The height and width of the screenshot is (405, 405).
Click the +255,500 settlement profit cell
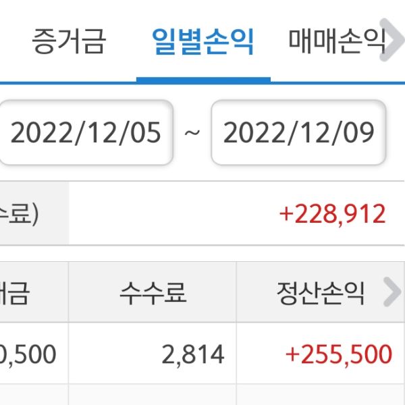pyautogui.click(x=338, y=354)
